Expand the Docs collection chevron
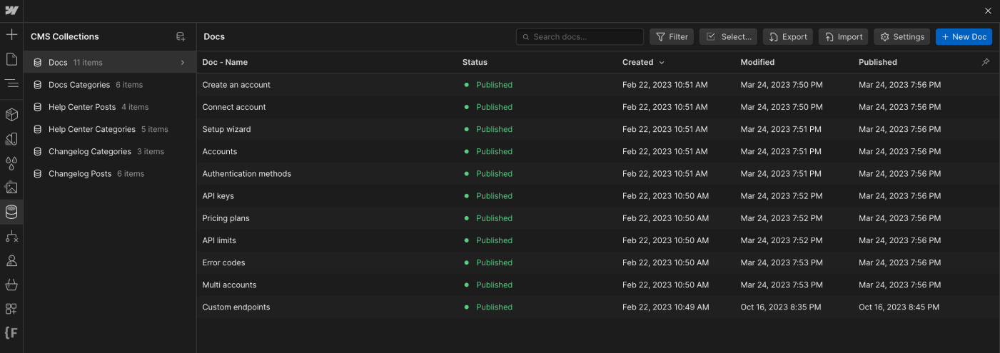Viewport: 1000px width, 353px height. point(183,63)
